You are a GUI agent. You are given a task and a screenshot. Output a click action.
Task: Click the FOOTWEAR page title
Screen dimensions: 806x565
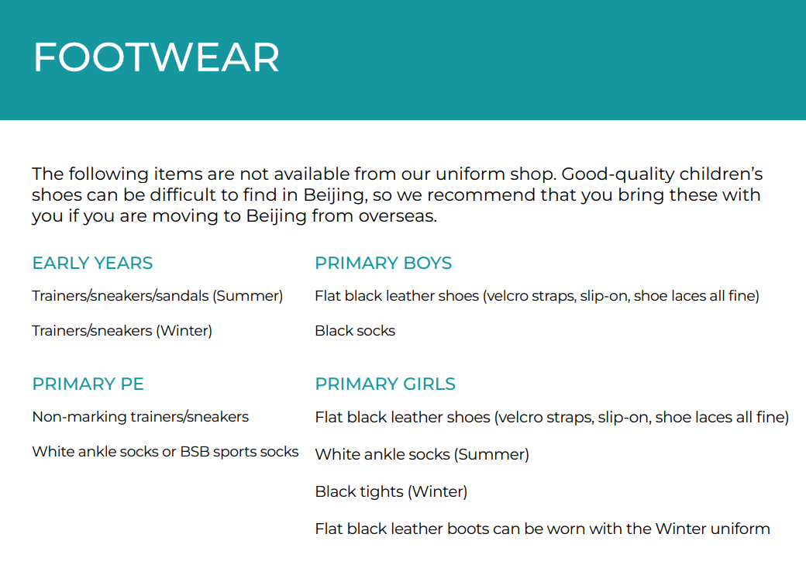(x=157, y=57)
